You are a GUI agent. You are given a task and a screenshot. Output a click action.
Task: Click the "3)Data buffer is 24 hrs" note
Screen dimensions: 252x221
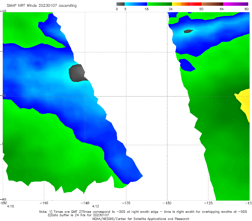click(x=78, y=215)
